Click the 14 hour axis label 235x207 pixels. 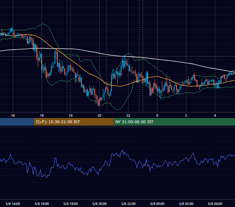(x=13, y=116)
